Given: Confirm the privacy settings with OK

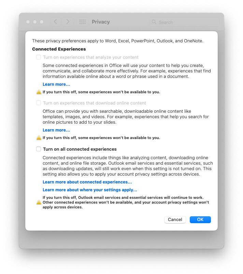Looking at the screenshot, I should coord(200,219).
